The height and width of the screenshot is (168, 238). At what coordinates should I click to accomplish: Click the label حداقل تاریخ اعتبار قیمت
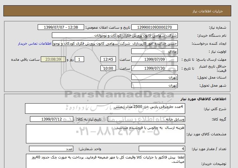213,68
